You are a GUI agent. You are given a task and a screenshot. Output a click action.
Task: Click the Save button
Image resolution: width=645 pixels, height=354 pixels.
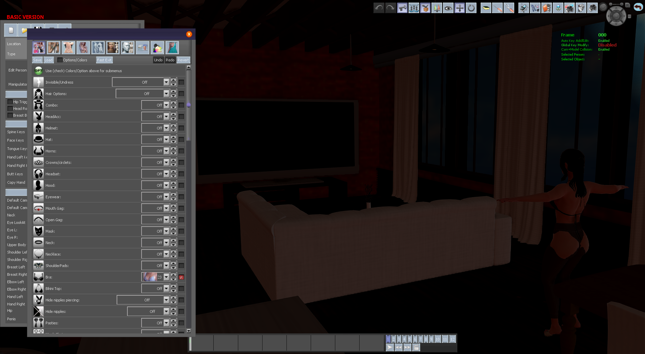(37, 60)
